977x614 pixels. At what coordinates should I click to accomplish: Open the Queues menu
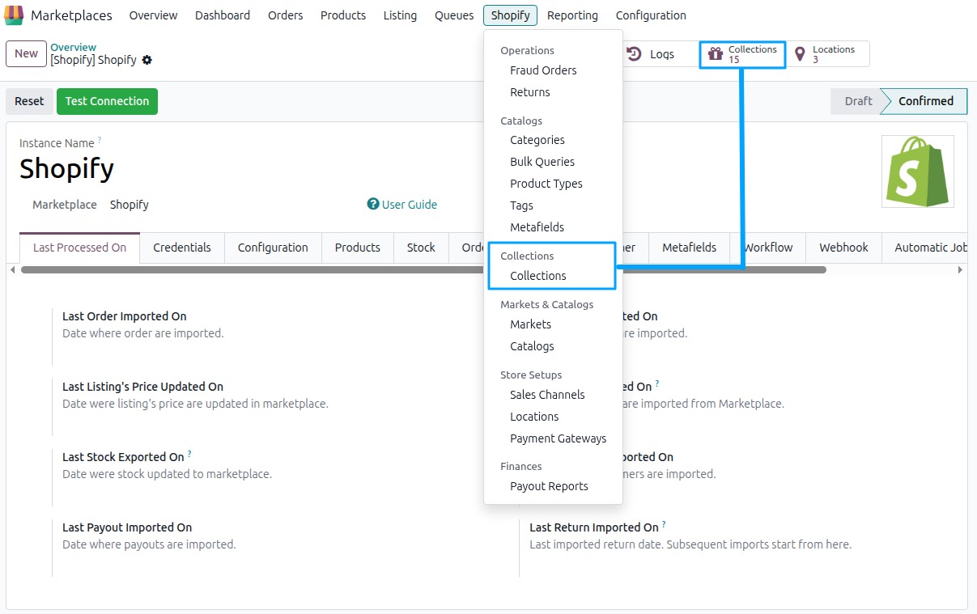point(453,15)
